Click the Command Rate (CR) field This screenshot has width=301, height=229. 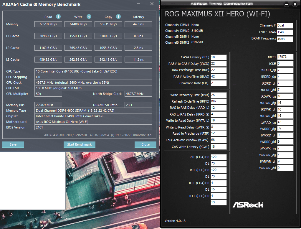(219, 83)
